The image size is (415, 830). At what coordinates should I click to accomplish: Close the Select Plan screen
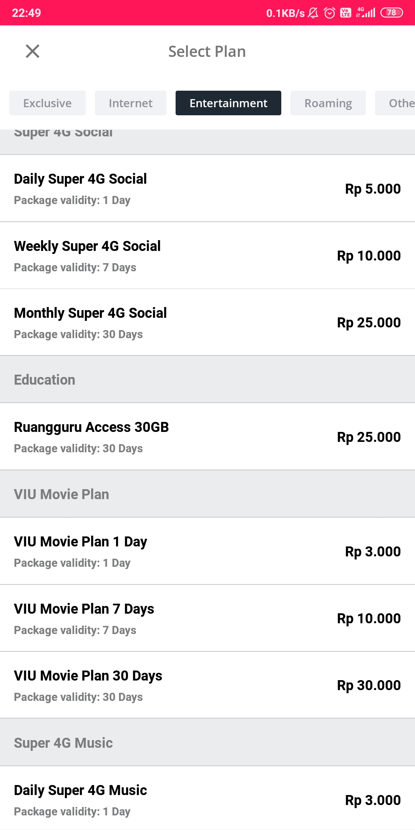tap(33, 51)
